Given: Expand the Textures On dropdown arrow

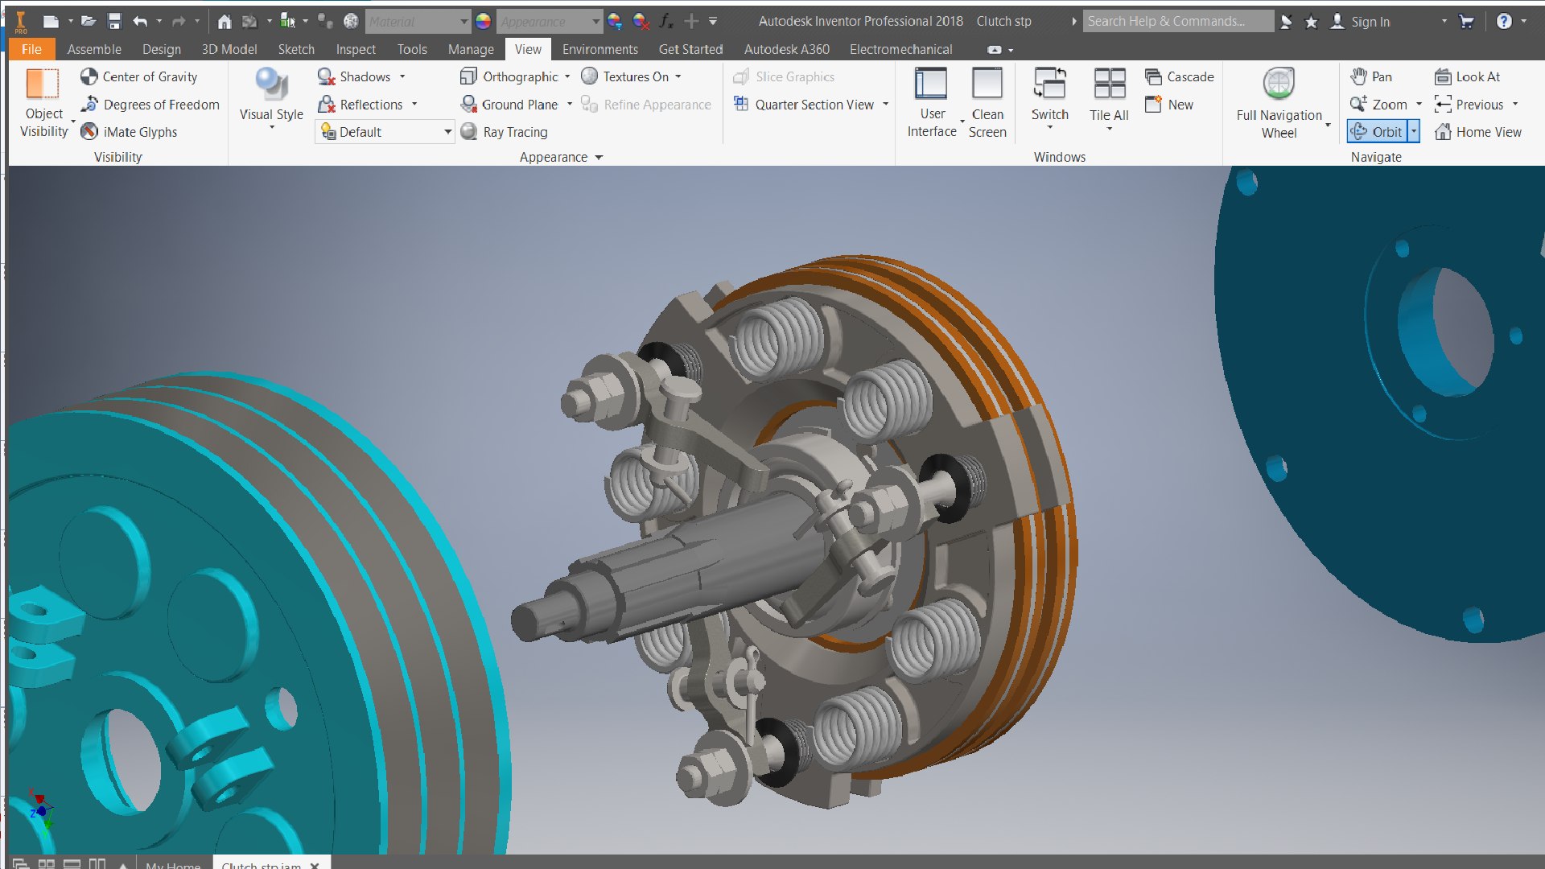Looking at the screenshot, I should [x=678, y=76].
